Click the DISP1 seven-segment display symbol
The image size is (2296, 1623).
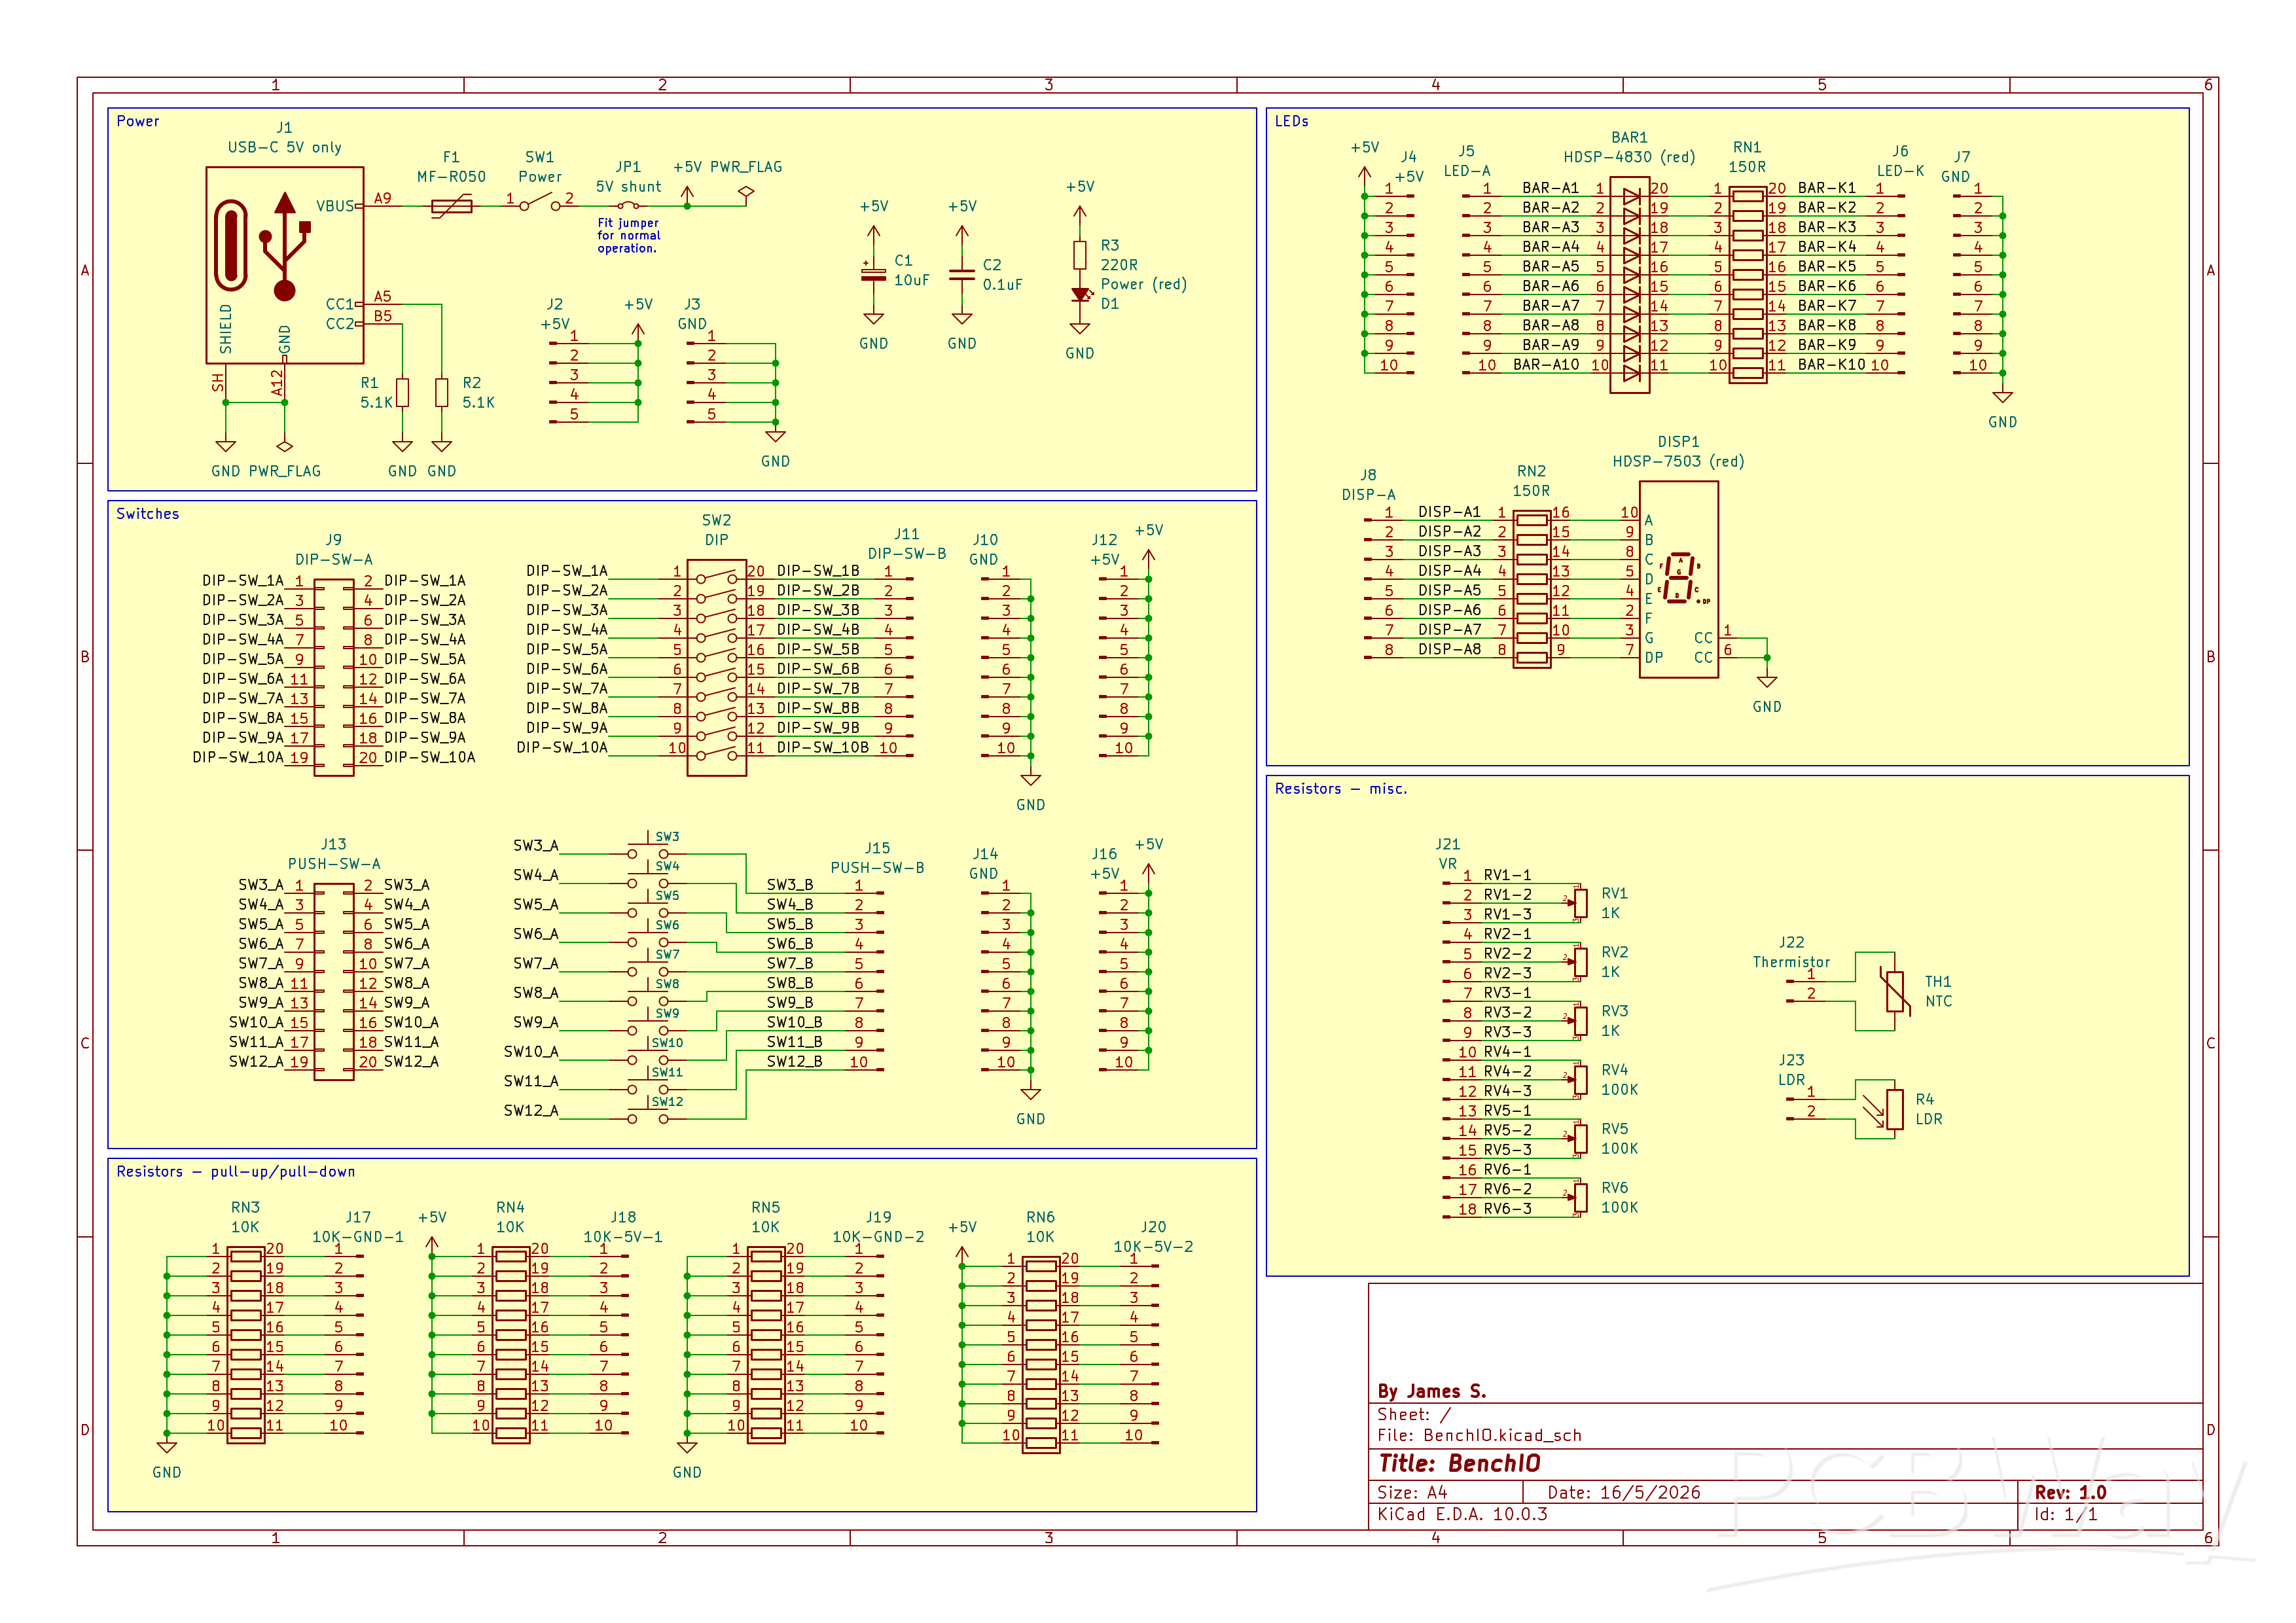1679,580
